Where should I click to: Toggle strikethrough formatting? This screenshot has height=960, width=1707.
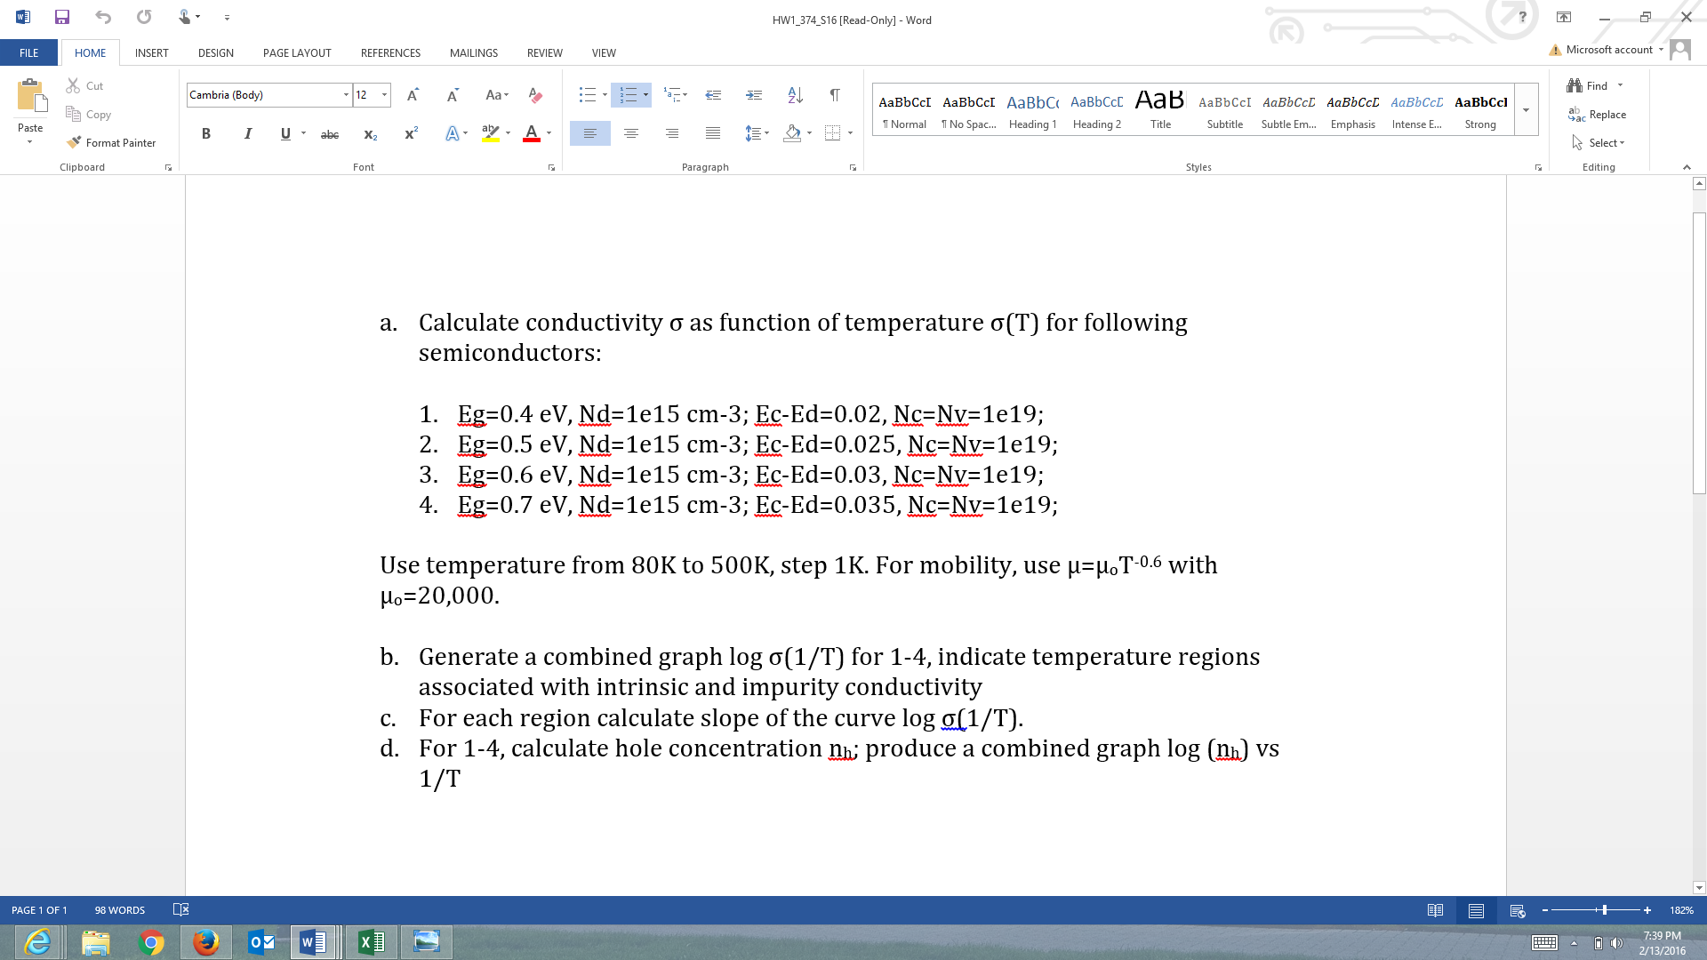(x=330, y=133)
